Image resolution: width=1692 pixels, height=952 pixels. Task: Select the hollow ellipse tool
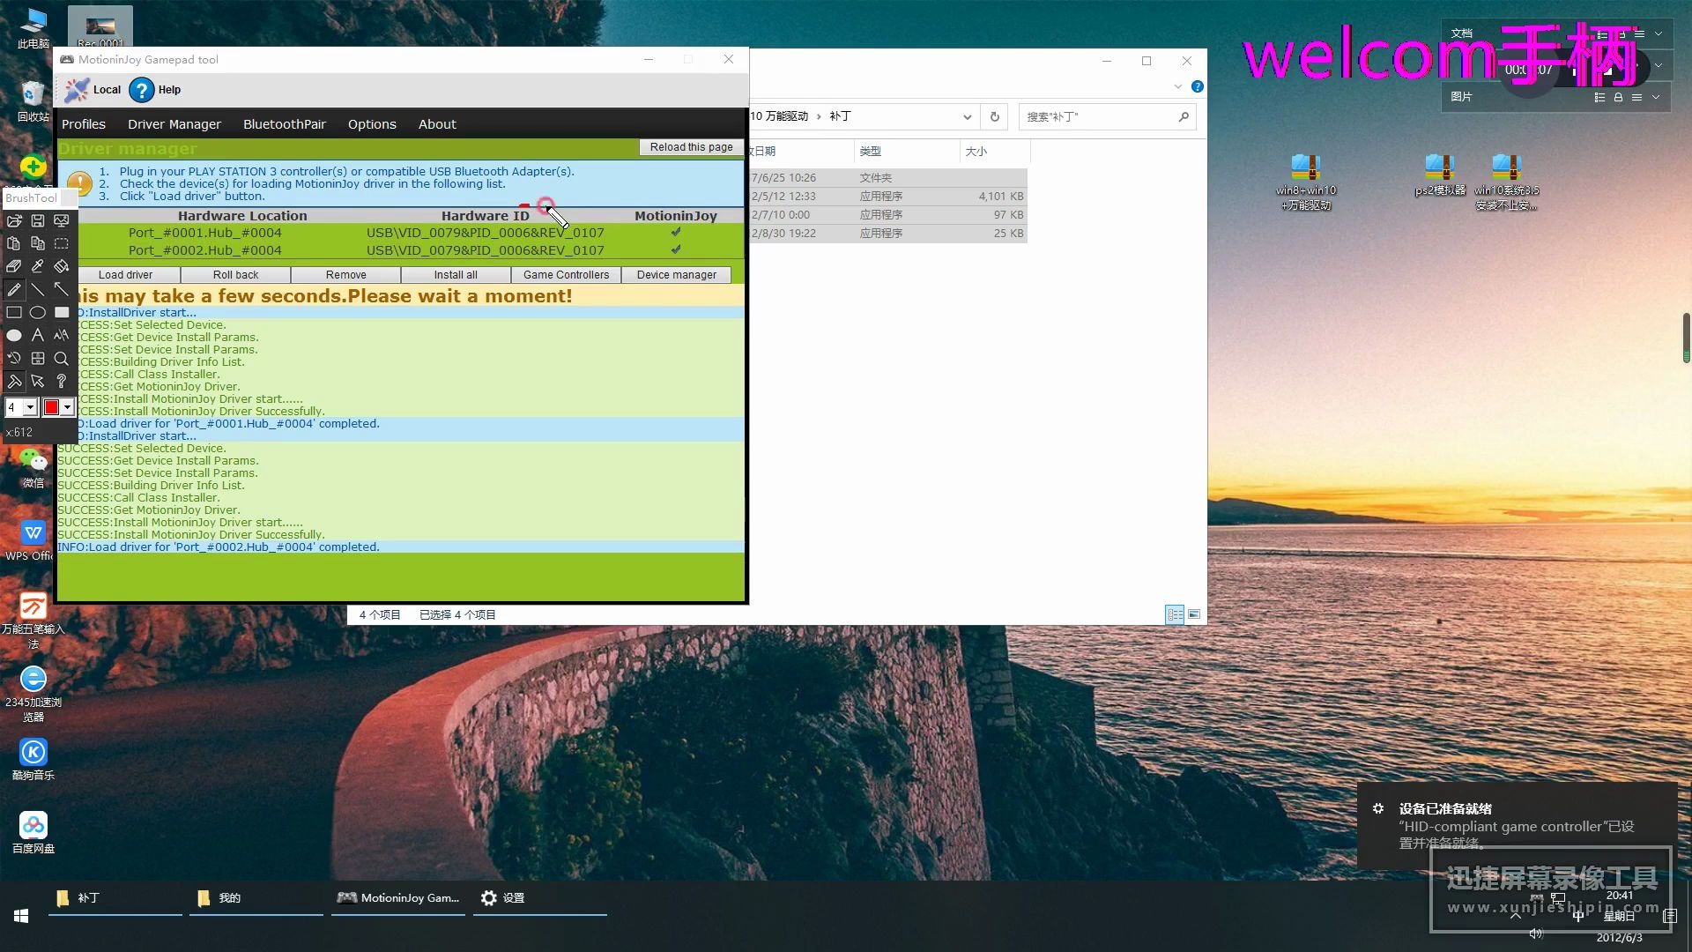(x=38, y=312)
